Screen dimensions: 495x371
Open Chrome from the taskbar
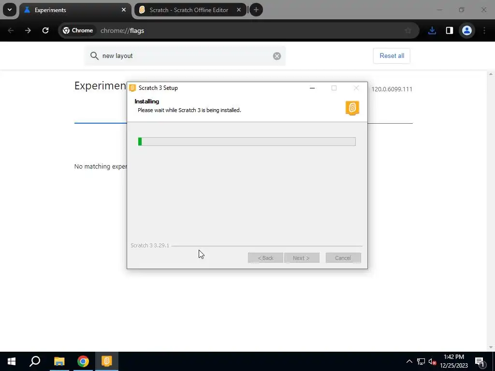tap(83, 361)
